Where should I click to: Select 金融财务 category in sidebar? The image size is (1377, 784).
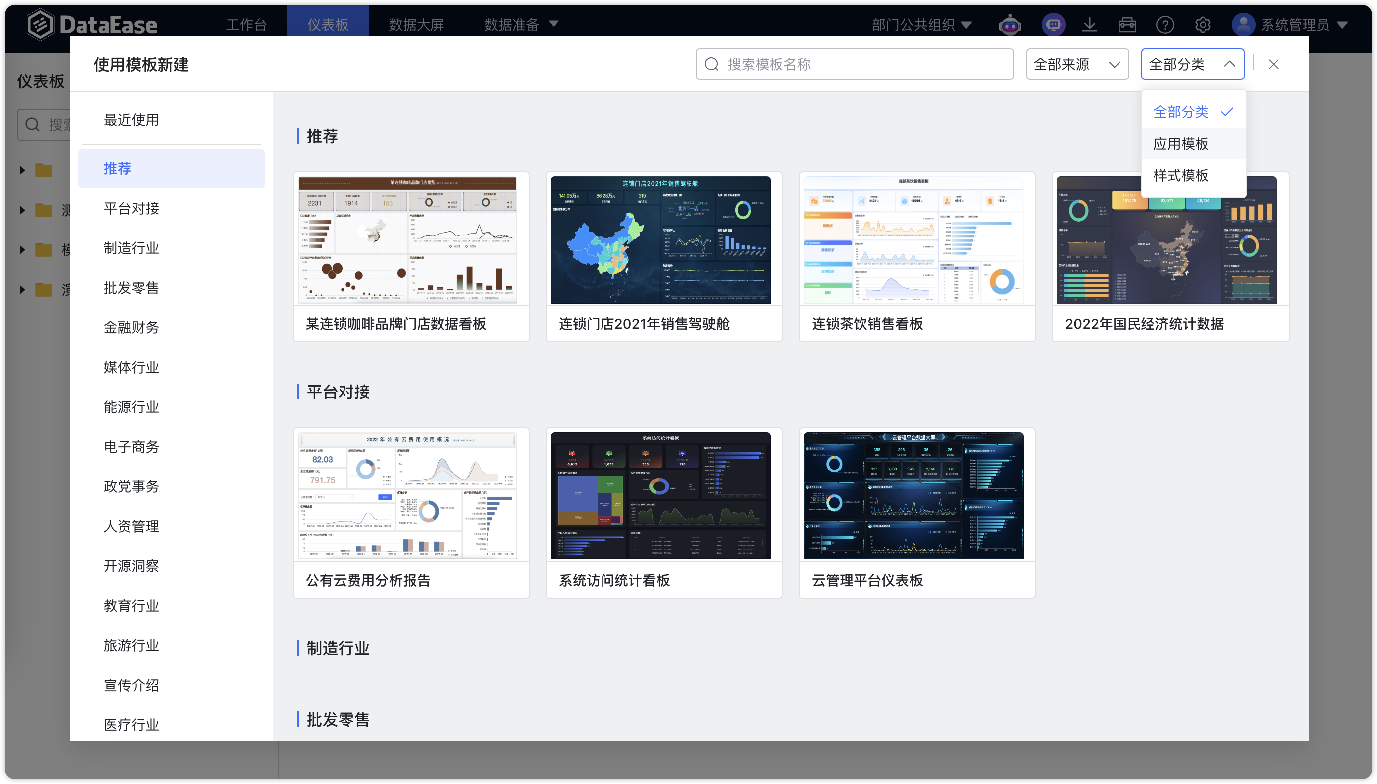pyautogui.click(x=172, y=327)
